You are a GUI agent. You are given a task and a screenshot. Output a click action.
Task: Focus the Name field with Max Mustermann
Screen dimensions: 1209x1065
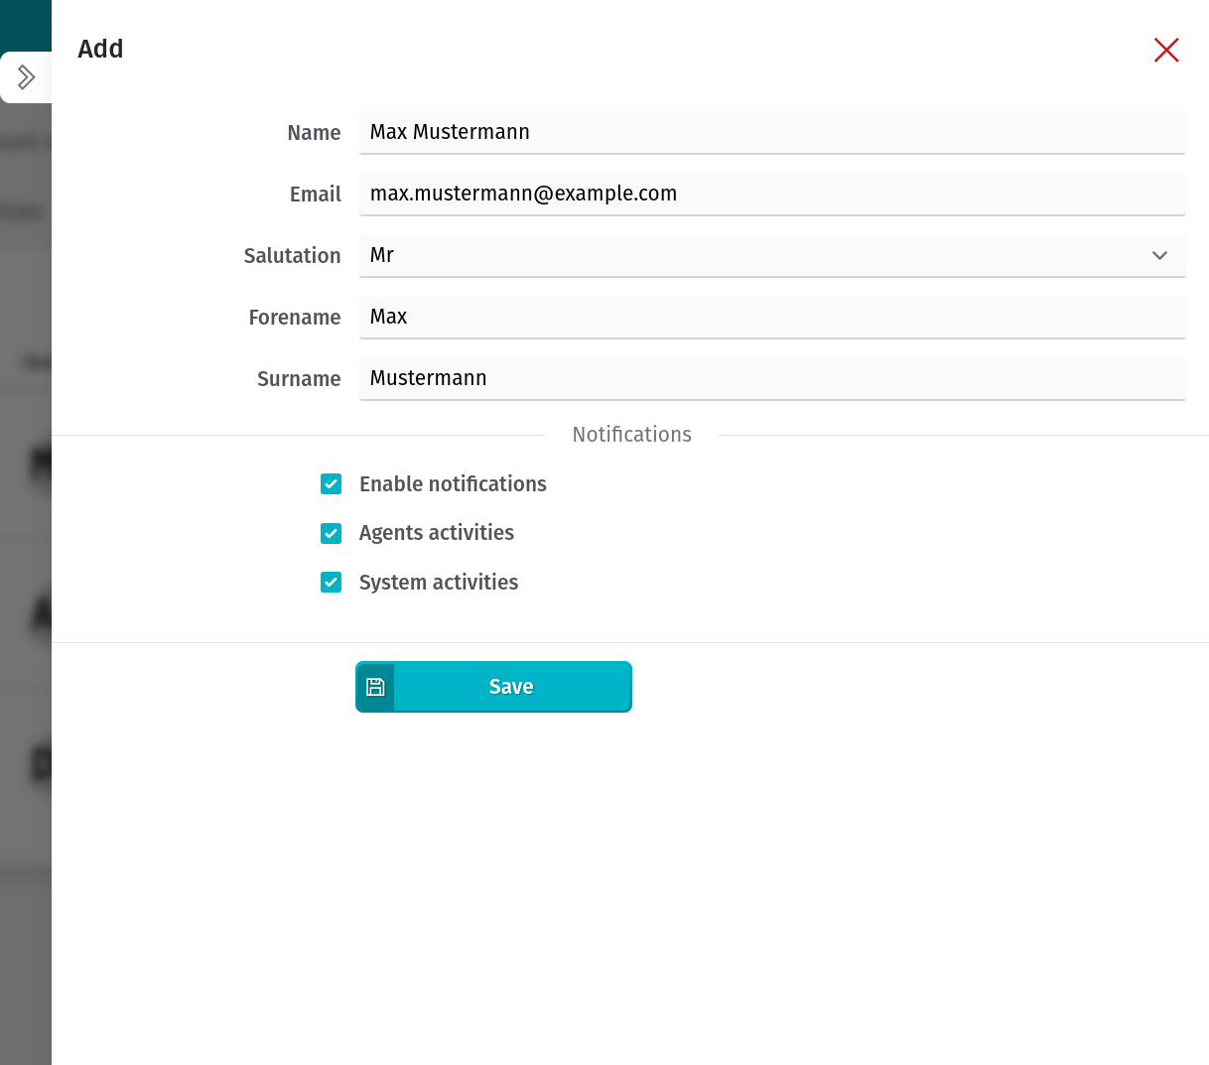tap(771, 132)
